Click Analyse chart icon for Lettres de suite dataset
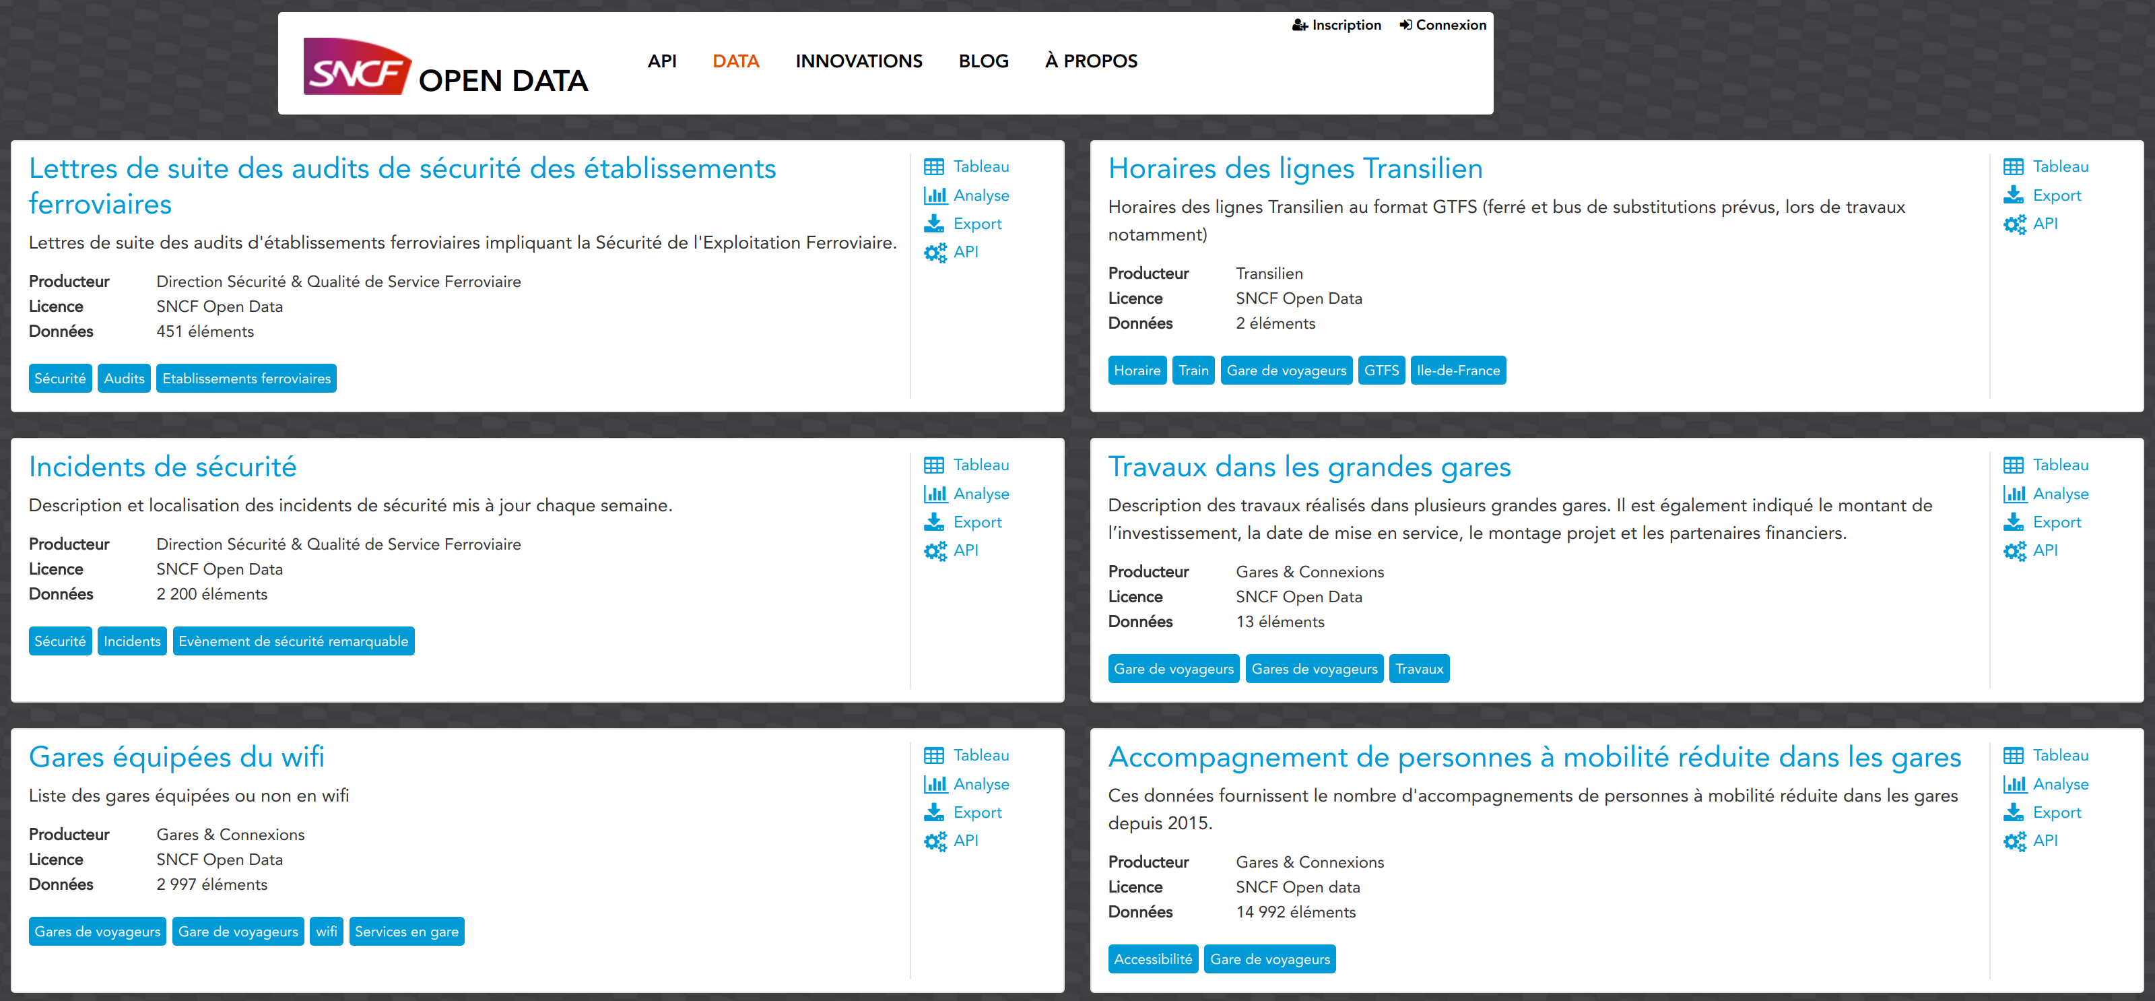The image size is (2155, 1001). pyautogui.click(x=935, y=195)
